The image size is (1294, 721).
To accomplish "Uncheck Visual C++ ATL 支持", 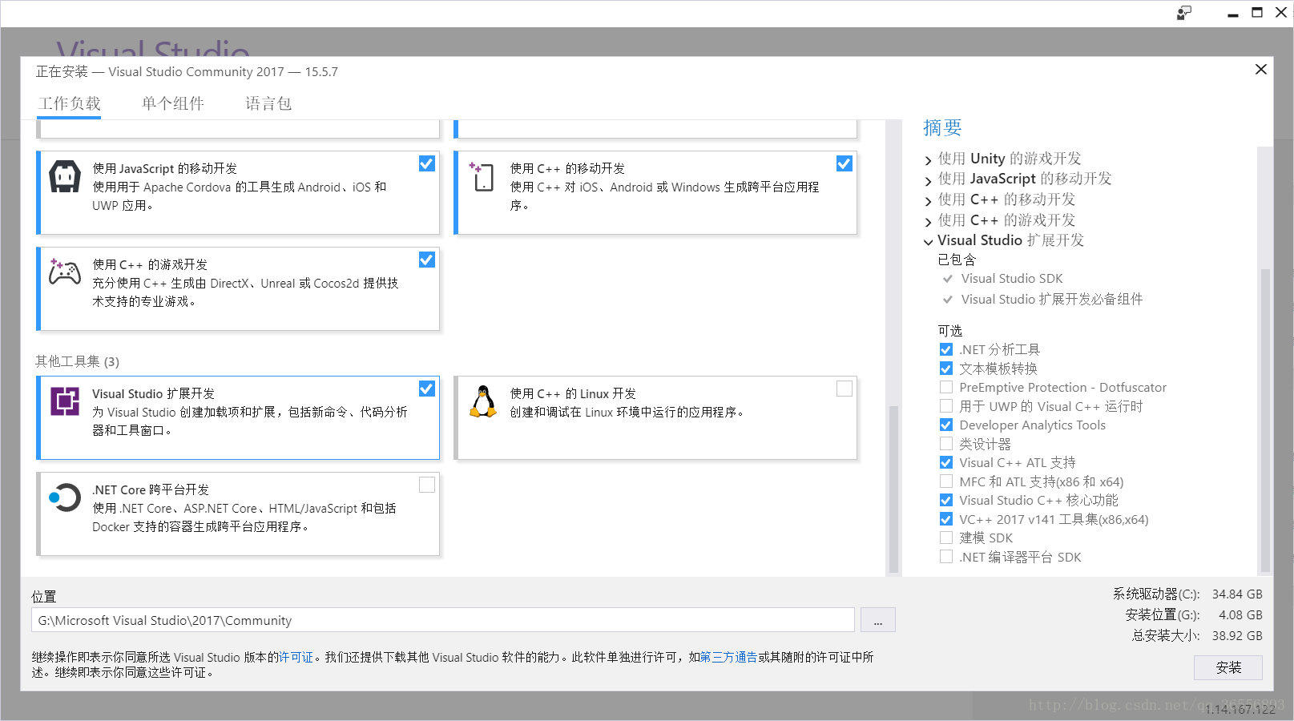I will [x=946, y=462].
